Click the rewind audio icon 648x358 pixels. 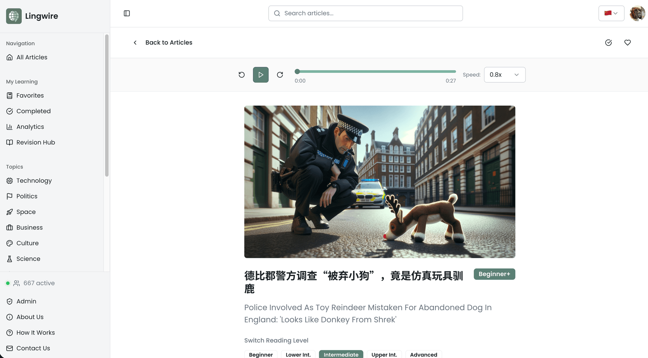pos(242,75)
